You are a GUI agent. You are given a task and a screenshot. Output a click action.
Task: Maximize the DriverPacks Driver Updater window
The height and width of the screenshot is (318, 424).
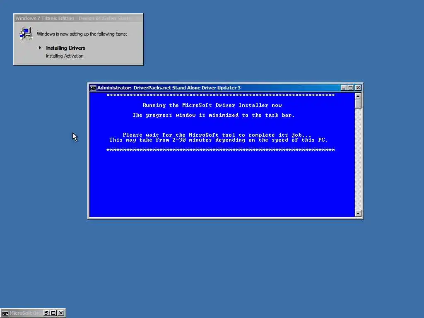click(x=350, y=88)
